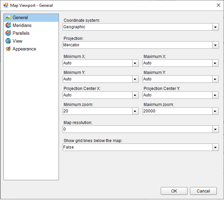The width and height of the screenshot is (224, 200).
Task: Expand the Coordinate system dropdown arrow
Action: coord(215,27)
